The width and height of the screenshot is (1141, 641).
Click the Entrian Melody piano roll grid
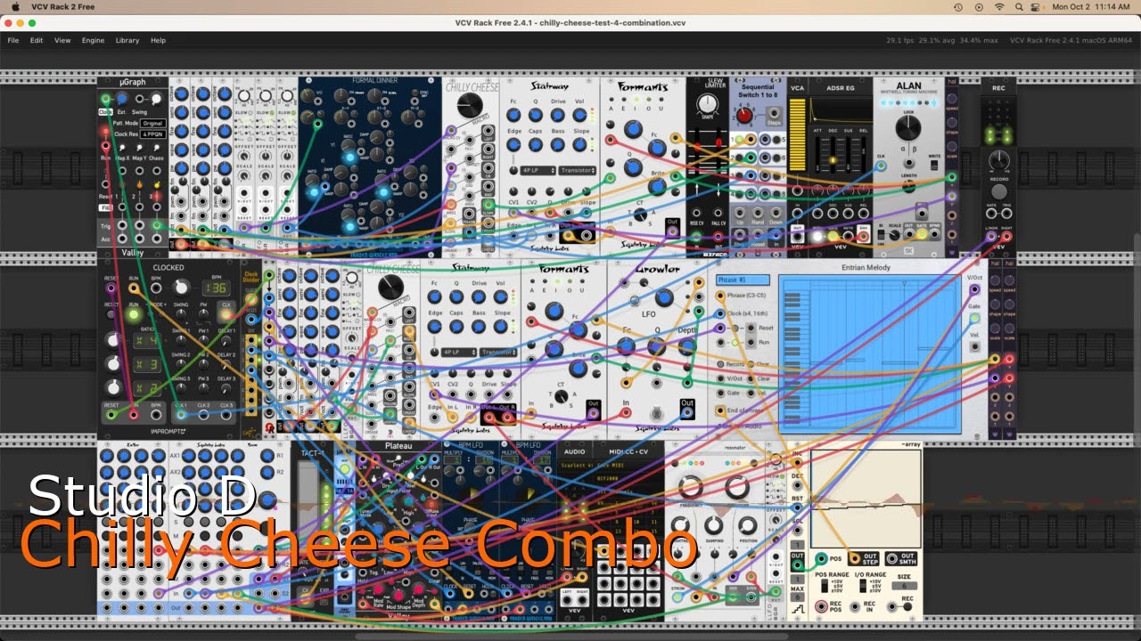(x=869, y=355)
